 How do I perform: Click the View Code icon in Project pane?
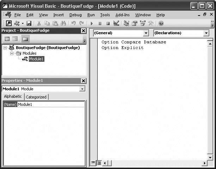tap(7, 39)
